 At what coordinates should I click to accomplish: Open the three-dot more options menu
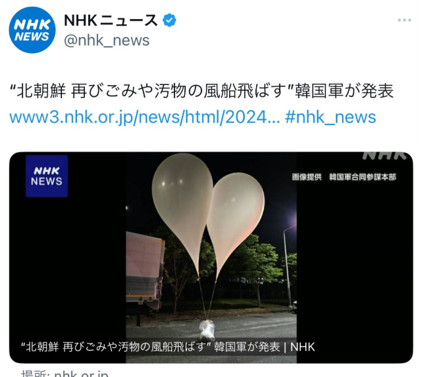(x=404, y=20)
